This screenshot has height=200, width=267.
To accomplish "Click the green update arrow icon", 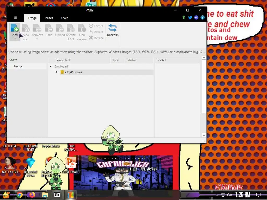I will 184,17.
